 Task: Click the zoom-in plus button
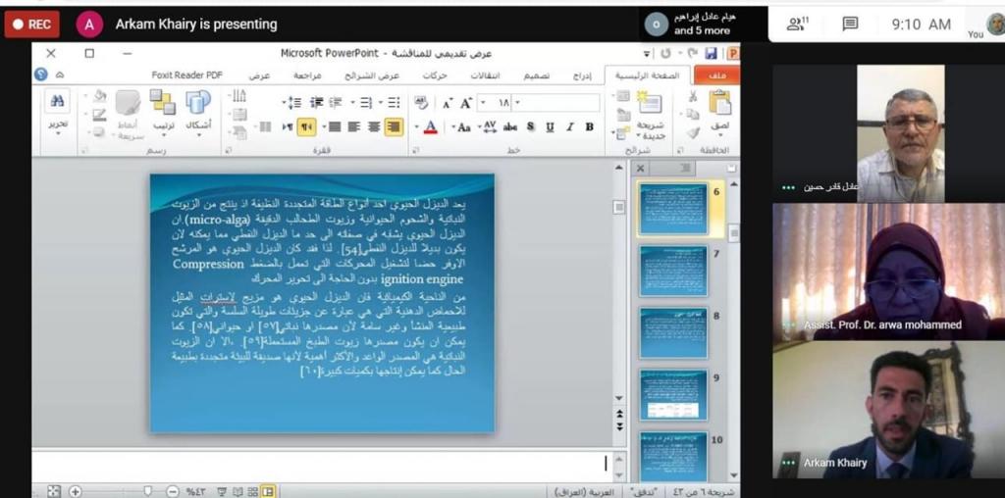pyautogui.click(x=76, y=491)
